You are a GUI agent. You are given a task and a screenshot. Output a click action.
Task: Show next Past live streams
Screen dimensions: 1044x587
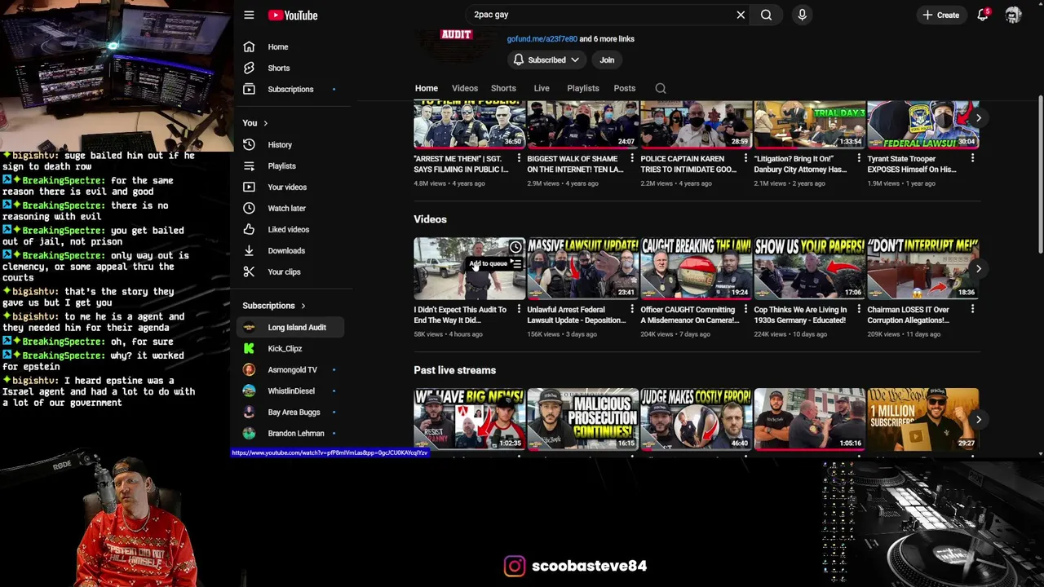click(978, 419)
